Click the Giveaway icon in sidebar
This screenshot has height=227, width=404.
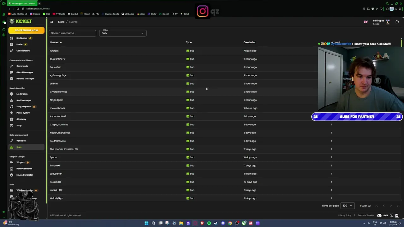point(12,119)
